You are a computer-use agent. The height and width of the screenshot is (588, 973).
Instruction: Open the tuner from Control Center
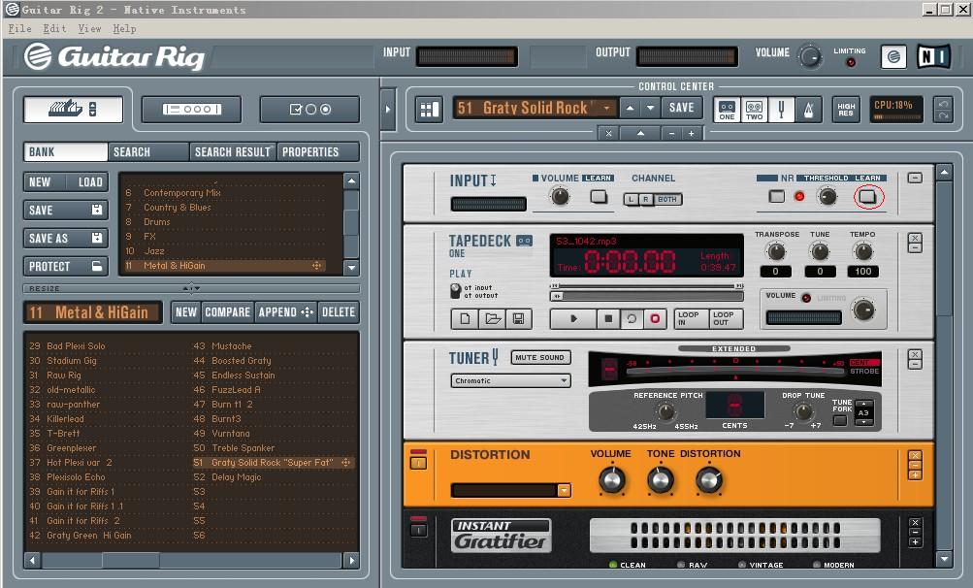tap(781, 110)
